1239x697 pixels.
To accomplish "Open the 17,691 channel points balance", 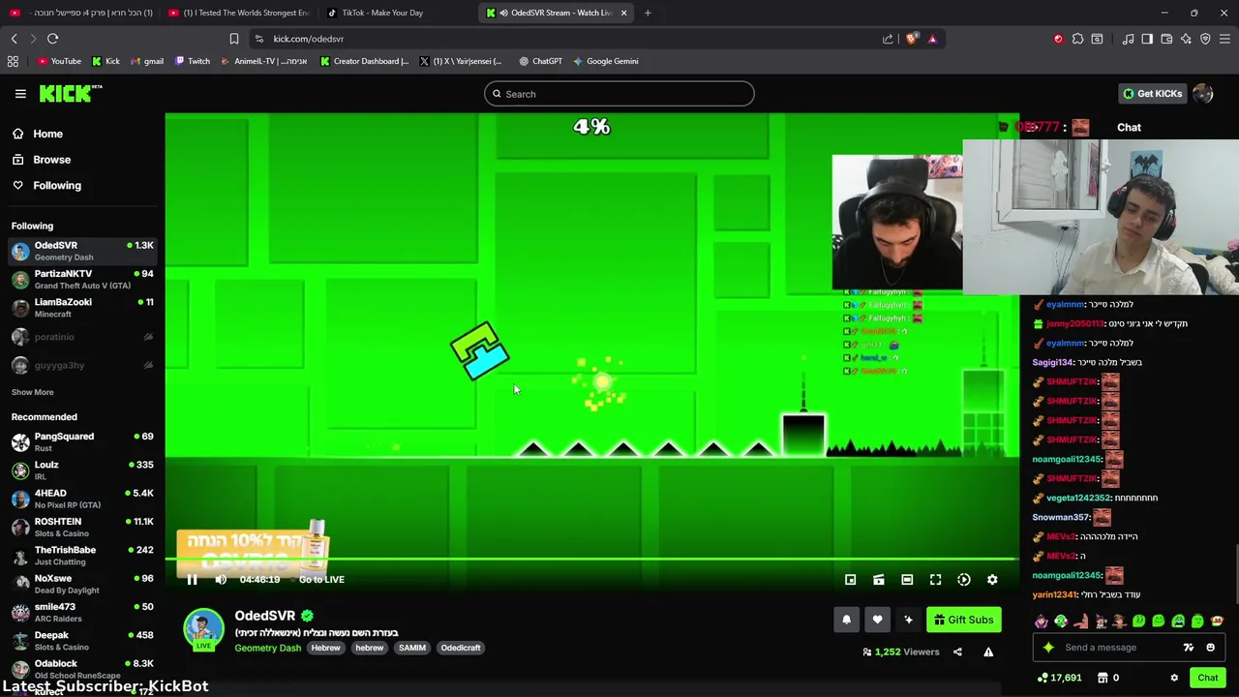I will pos(1059,678).
